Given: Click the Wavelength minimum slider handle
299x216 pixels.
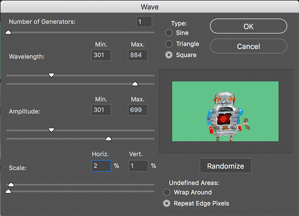Looking at the screenshot, I should (51, 75).
